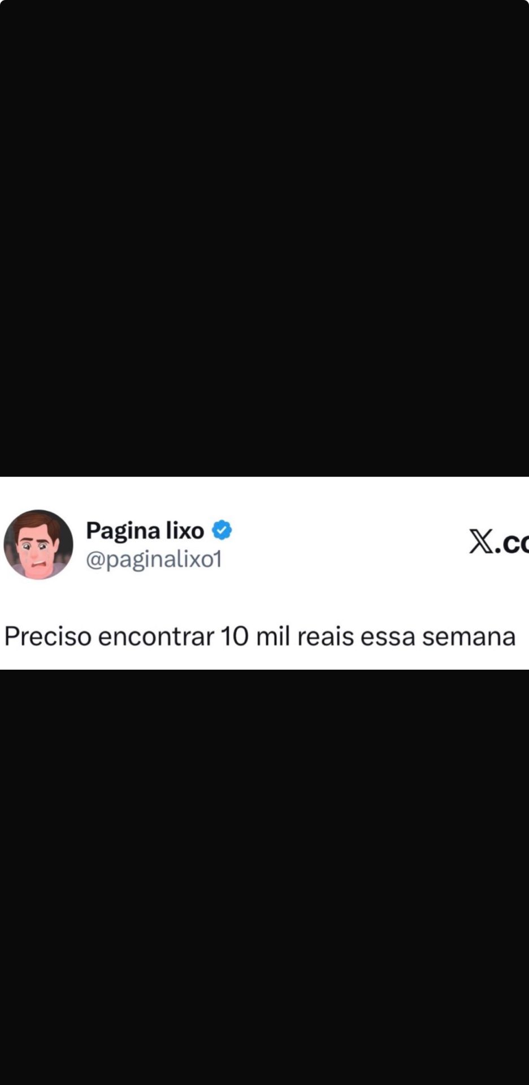Click the word Pagina in display name
This screenshot has height=1085, width=529.
pos(123,531)
